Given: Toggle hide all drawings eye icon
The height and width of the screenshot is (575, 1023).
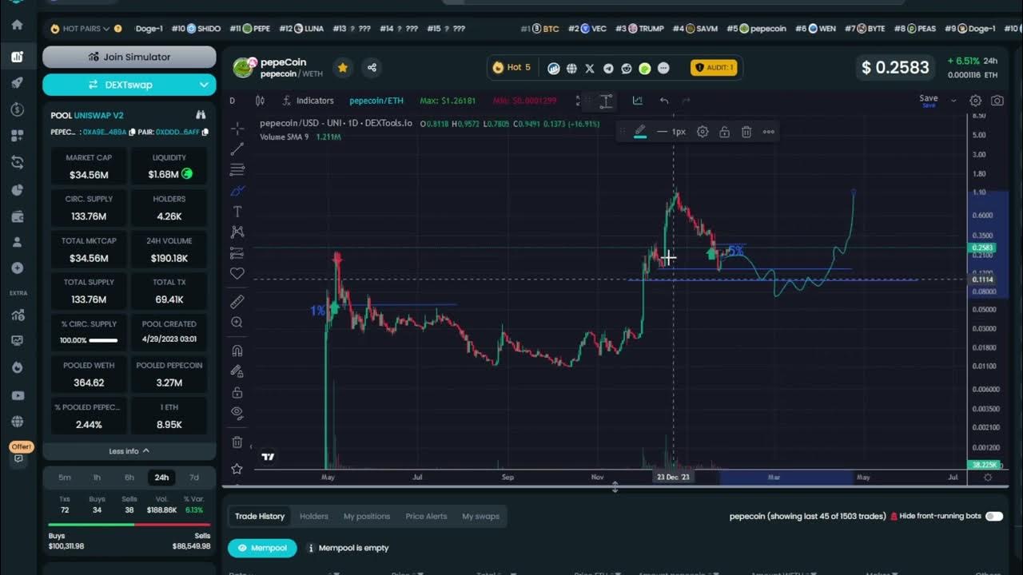Looking at the screenshot, I should (x=237, y=413).
